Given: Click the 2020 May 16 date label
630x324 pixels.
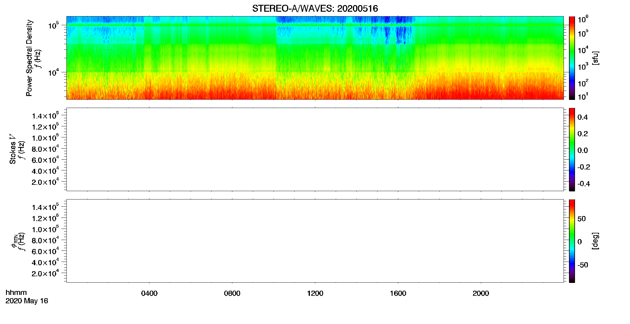Looking at the screenshot, I should pos(27,301).
